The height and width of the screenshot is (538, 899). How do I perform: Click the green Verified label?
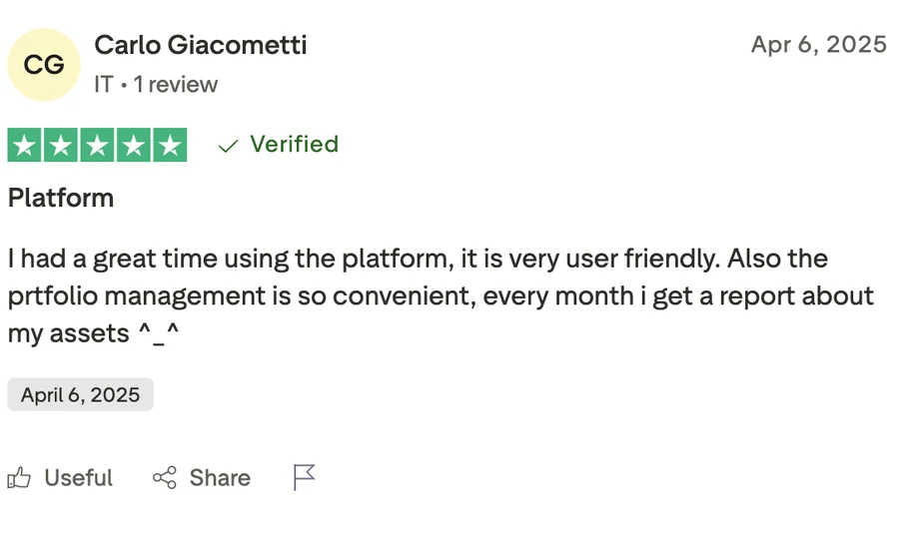pyautogui.click(x=294, y=145)
